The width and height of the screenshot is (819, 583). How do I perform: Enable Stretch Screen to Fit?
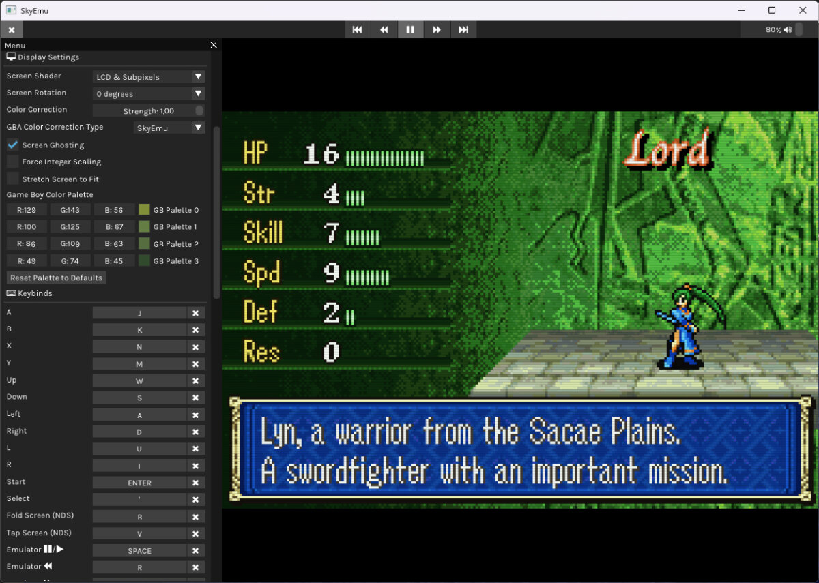tap(12, 179)
